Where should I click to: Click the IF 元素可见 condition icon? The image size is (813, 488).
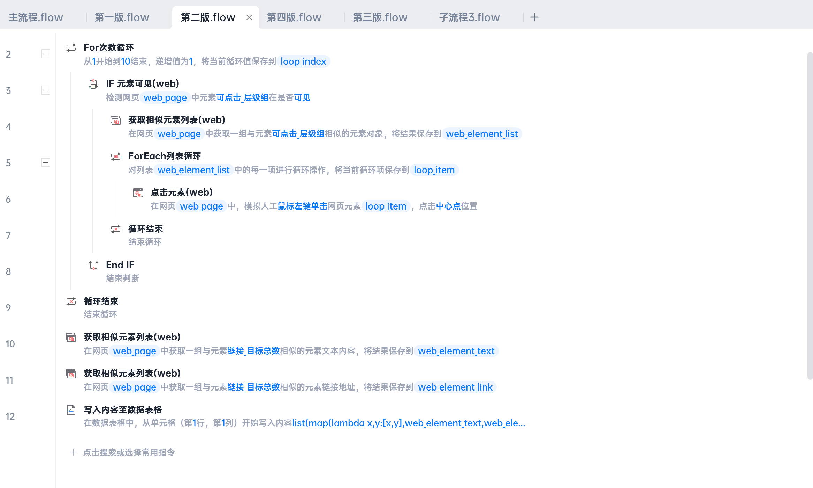click(x=93, y=84)
